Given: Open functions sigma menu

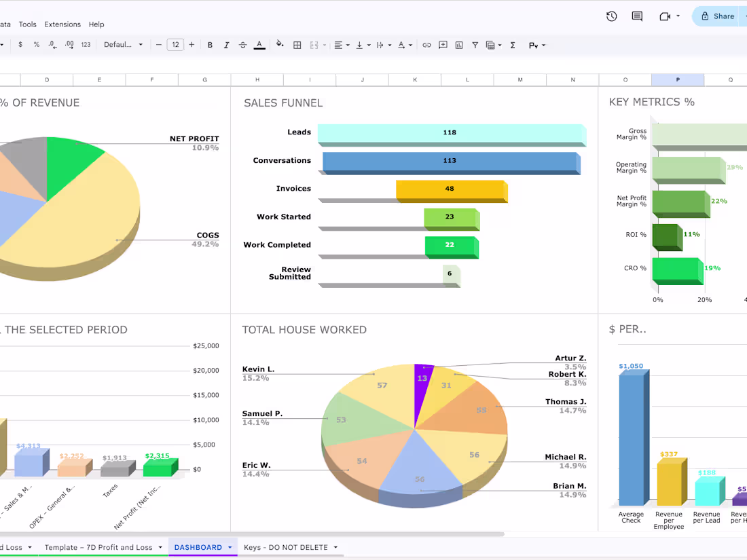Looking at the screenshot, I should coord(513,45).
